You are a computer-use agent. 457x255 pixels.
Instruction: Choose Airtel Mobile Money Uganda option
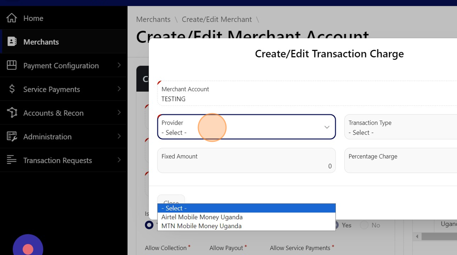click(x=202, y=217)
